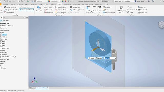Viewport: 164px width, 92px height.
Task: Open the Visual Style gallery
Action: click(x=39, y=9)
